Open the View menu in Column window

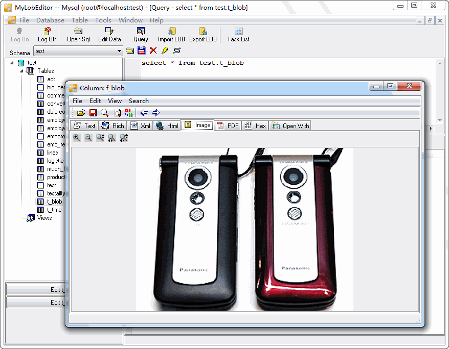(x=115, y=101)
